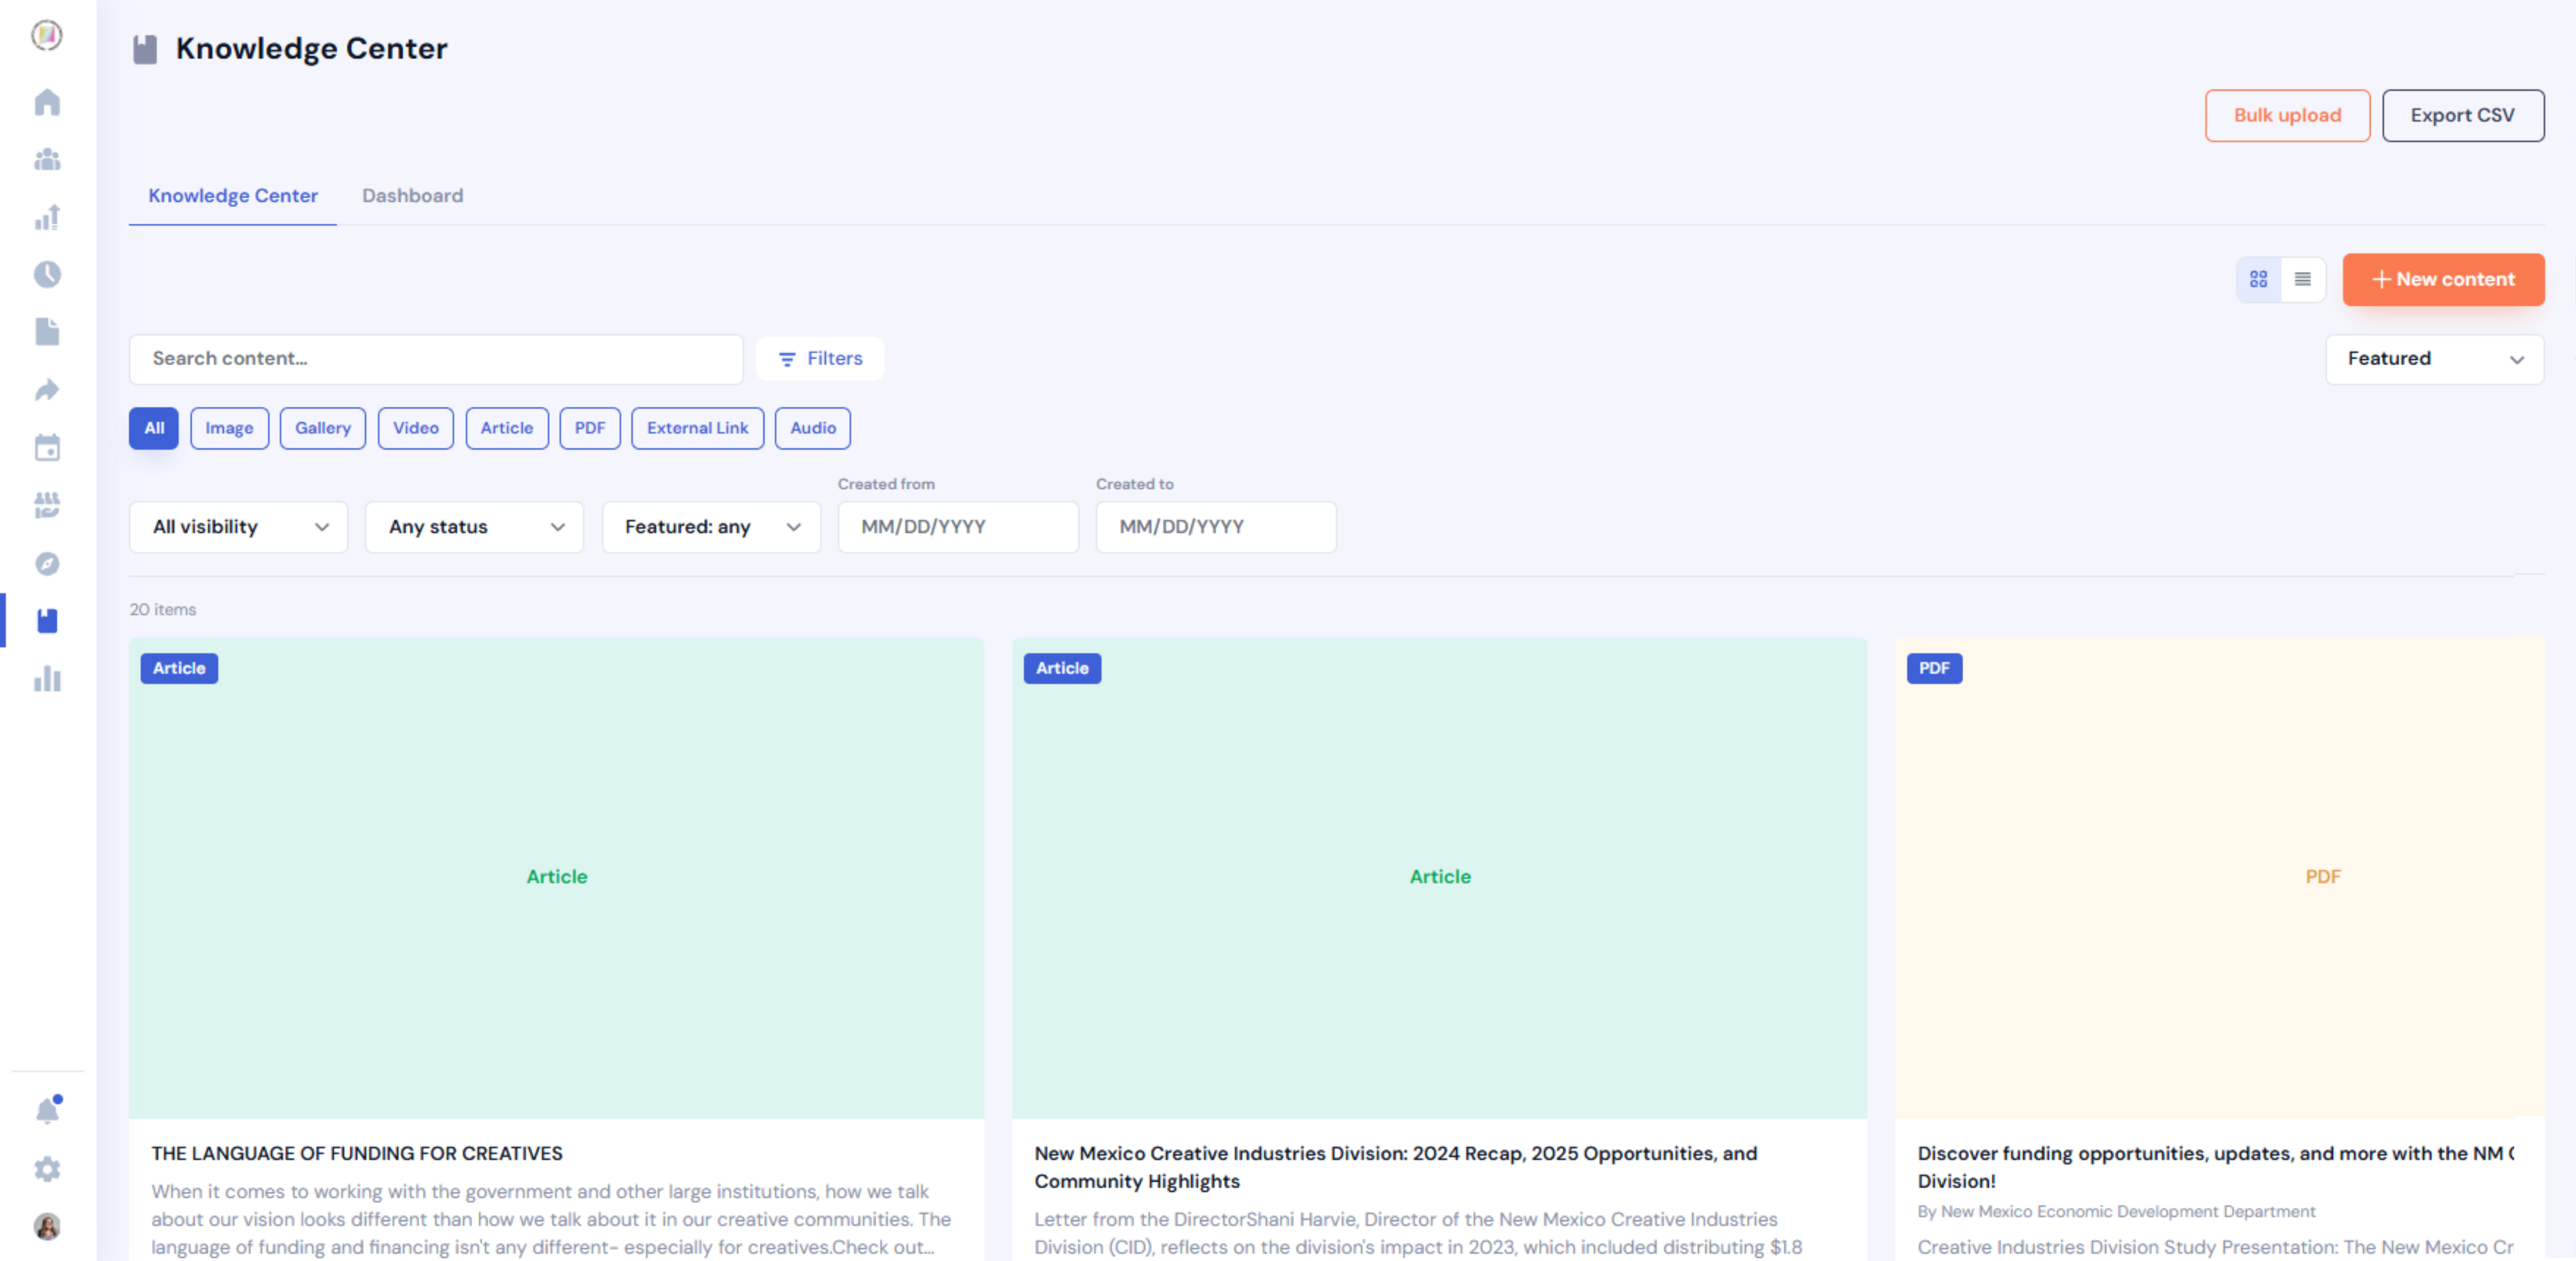Open the people group sidebar icon
2576x1261 pixels.
47,160
